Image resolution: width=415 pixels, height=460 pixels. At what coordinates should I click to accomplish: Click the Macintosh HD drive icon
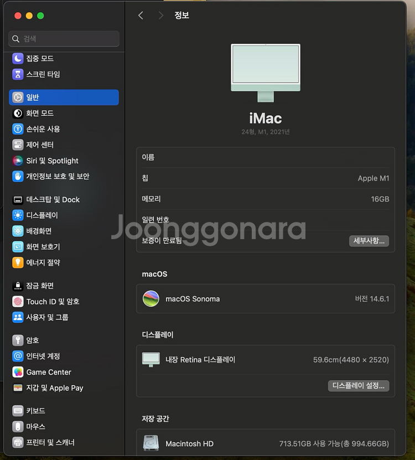point(151,443)
